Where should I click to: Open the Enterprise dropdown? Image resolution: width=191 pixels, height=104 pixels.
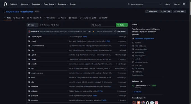click(63, 4)
